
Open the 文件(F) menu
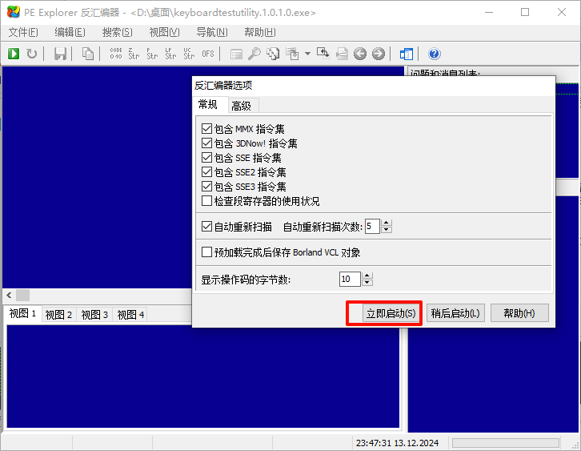click(x=23, y=32)
